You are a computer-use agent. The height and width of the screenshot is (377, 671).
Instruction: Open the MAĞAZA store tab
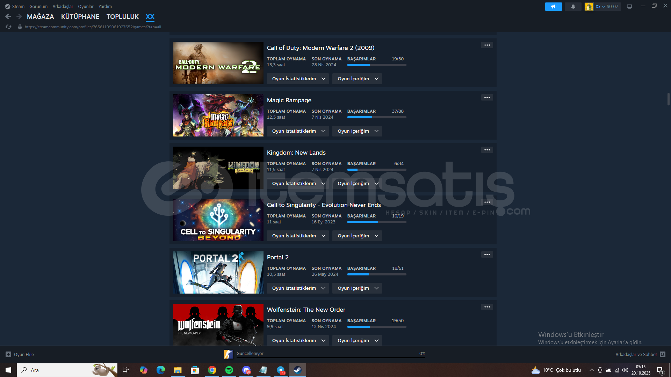click(41, 16)
